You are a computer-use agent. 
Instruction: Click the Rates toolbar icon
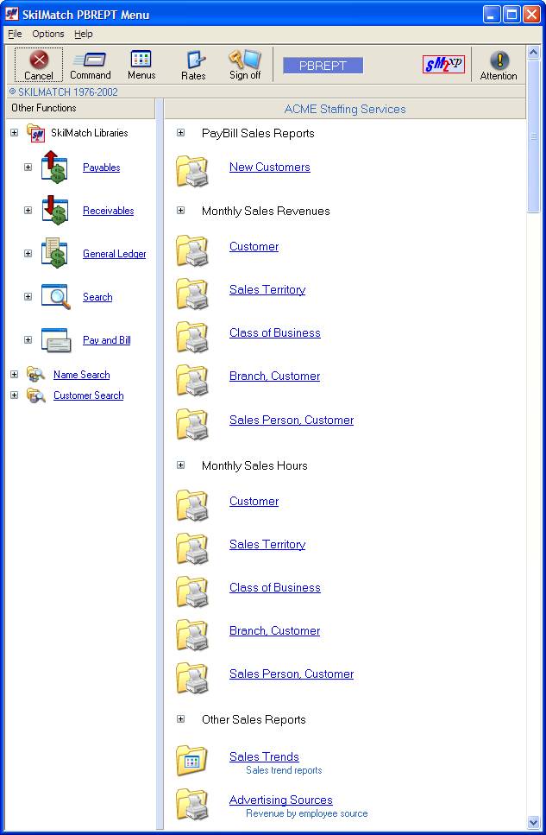[x=194, y=60]
